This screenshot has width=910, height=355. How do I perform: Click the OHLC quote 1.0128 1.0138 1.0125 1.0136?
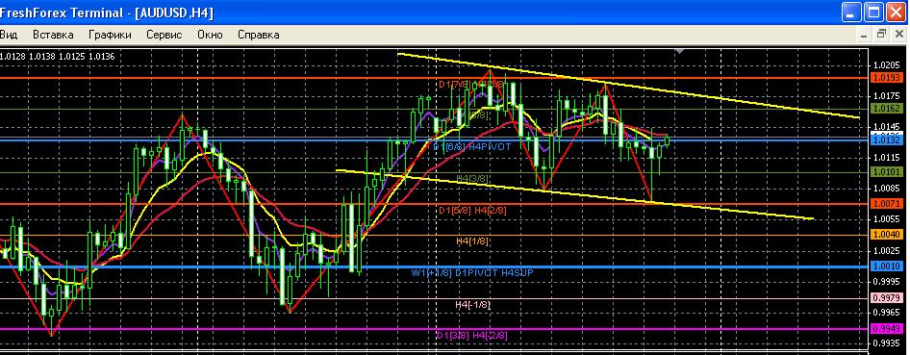click(57, 56)
